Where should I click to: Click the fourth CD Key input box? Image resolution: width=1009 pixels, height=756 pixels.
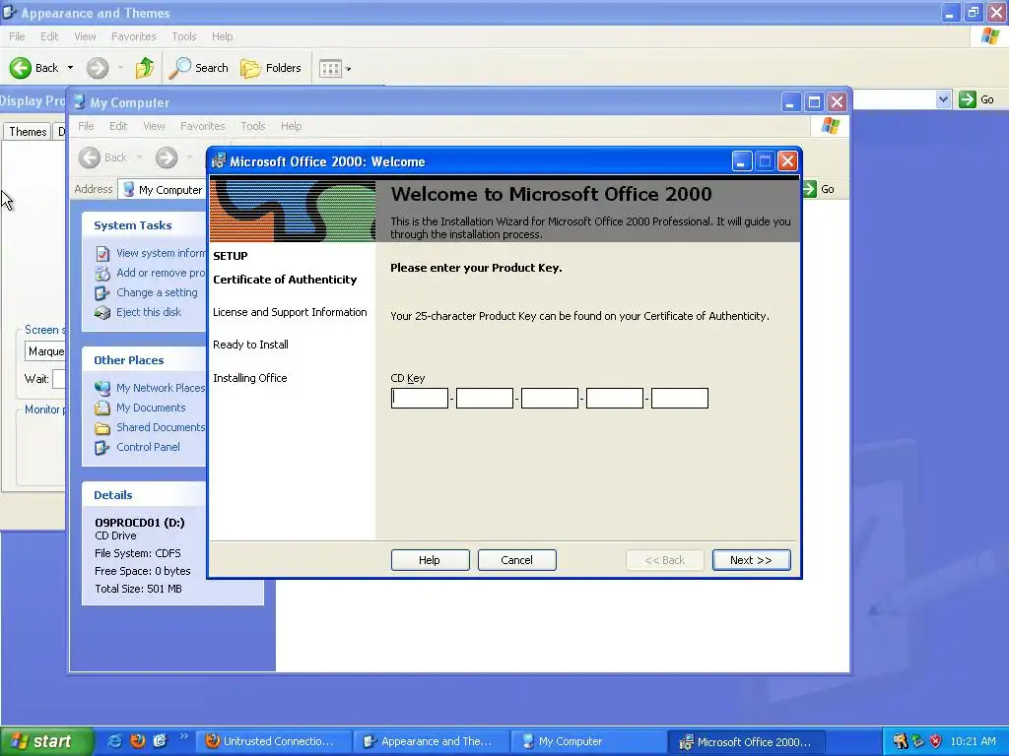(x=615, y=398)
